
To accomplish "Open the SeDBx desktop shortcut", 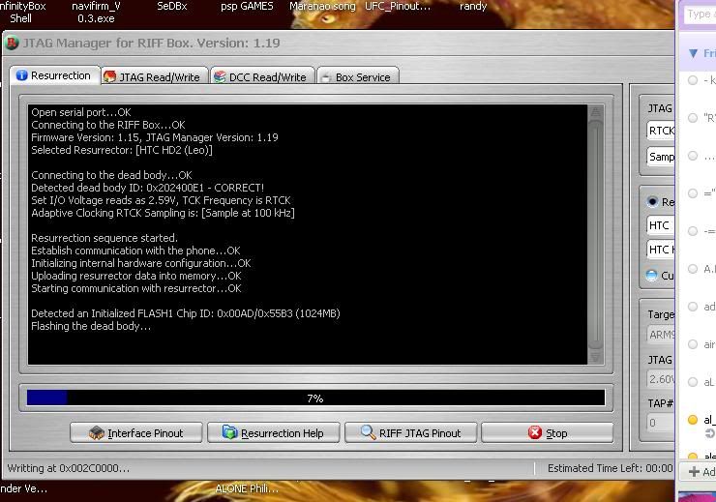I will coord(172,7).
